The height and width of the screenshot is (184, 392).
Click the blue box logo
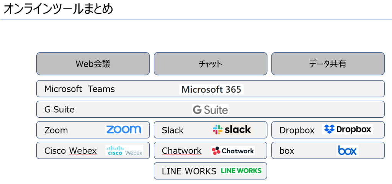(347, 150)
